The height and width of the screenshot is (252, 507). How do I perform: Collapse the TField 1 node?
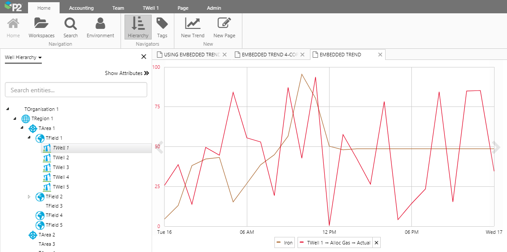click(x=29, y=138)
